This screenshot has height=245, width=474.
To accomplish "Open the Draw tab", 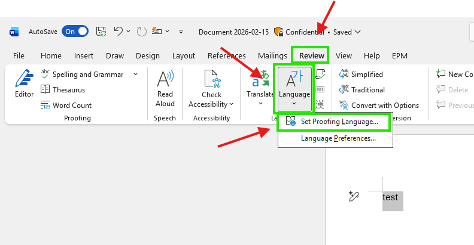I will point(115,55).
